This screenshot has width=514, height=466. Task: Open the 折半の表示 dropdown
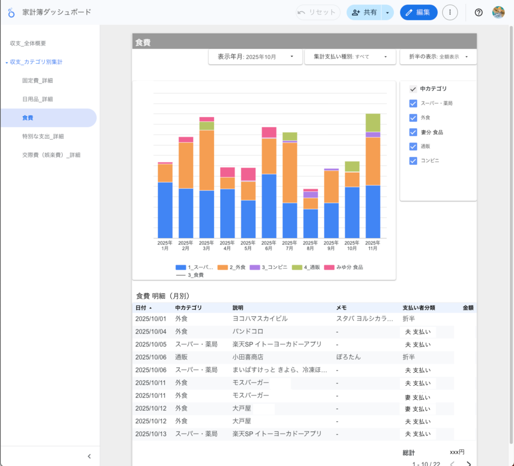pos(438,57)
